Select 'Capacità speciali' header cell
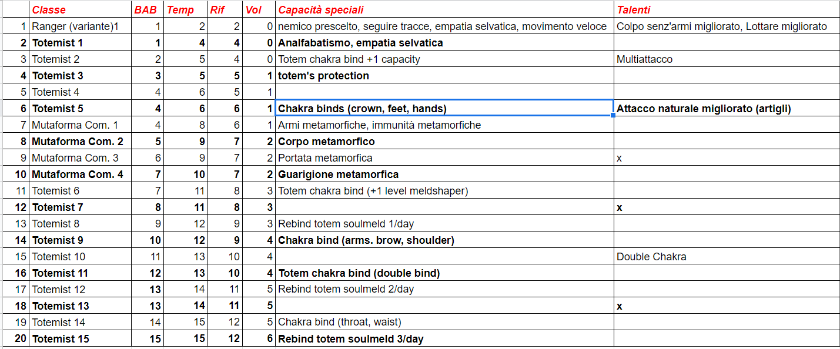This screenshot has width=840, height=349. (x=445, y=10)
